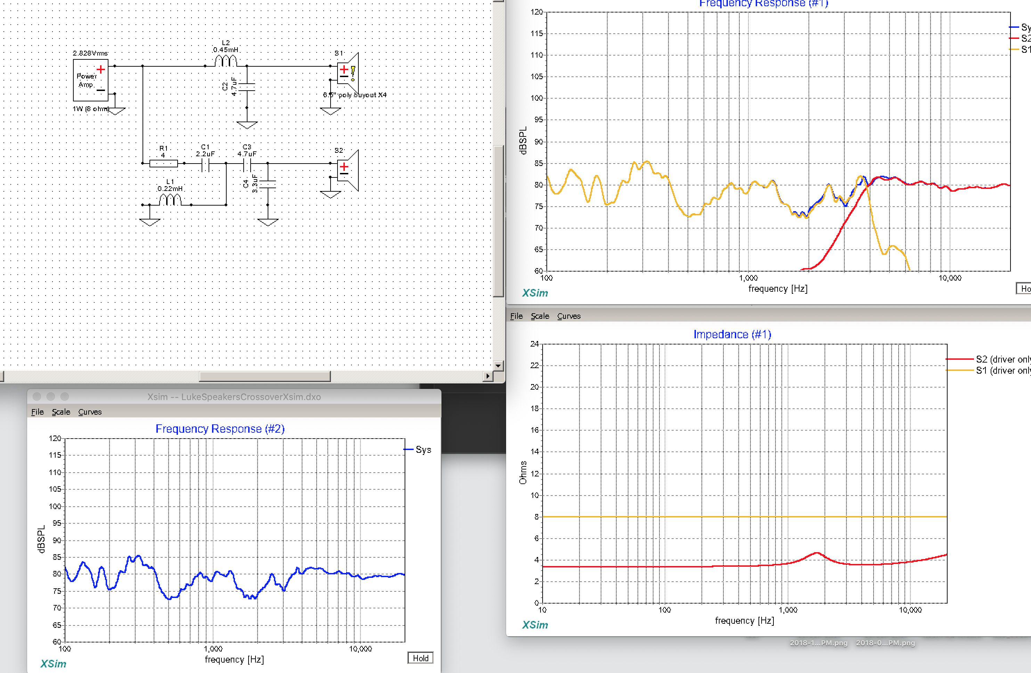1031x673 pixels.
Task: Open Curves menu in the Impedance window
Action: click(569, 316)
